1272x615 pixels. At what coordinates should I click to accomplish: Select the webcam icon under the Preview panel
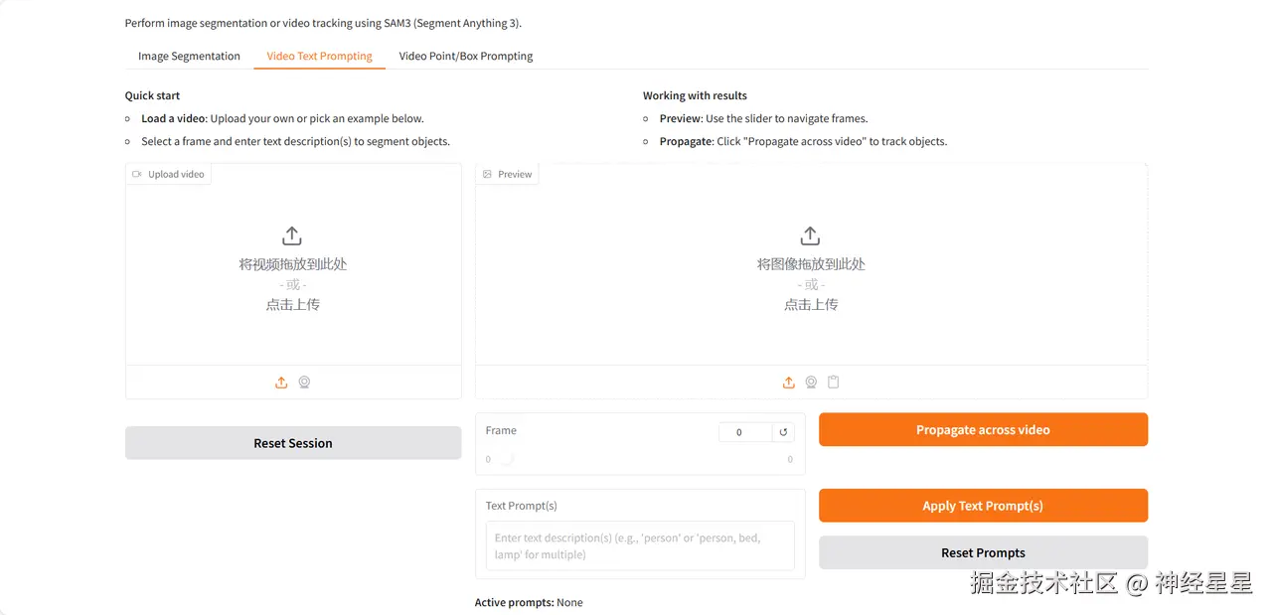click(x=811, y=383)
